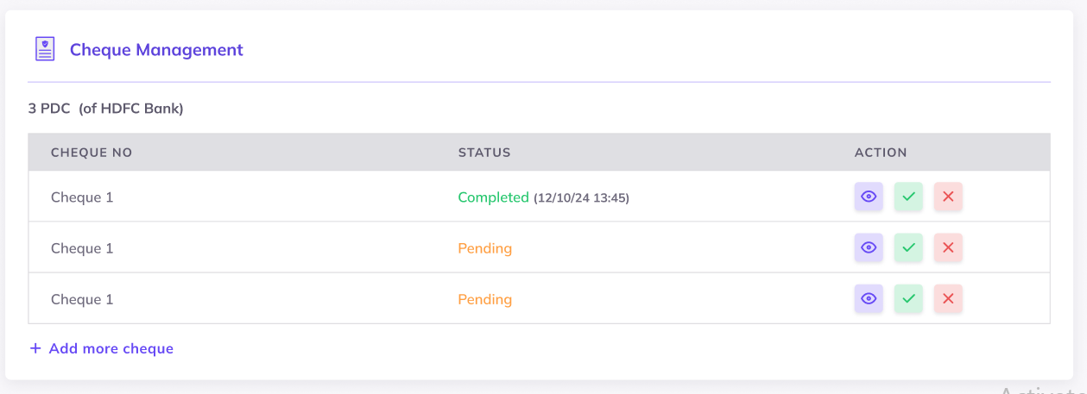Approve the middle row's Pending cheque

pyautogui.click(x=908, y=248)
